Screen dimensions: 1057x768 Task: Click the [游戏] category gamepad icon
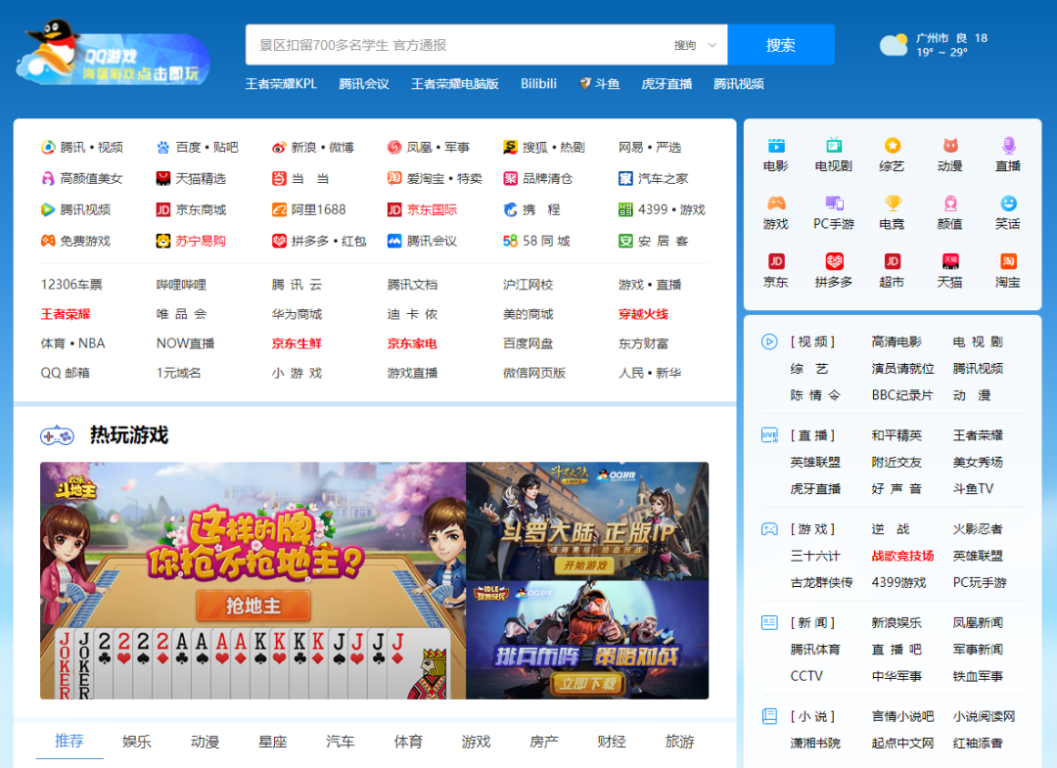point(769,529)
